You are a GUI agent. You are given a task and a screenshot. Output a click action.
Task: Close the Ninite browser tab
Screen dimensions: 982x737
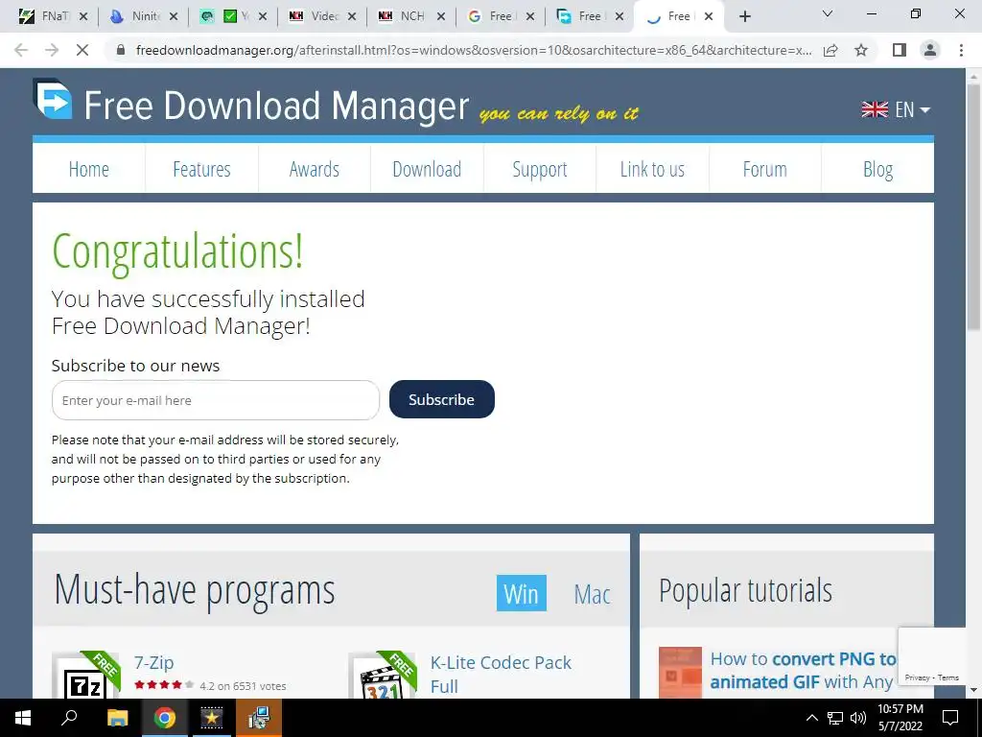tap(174, 16)
